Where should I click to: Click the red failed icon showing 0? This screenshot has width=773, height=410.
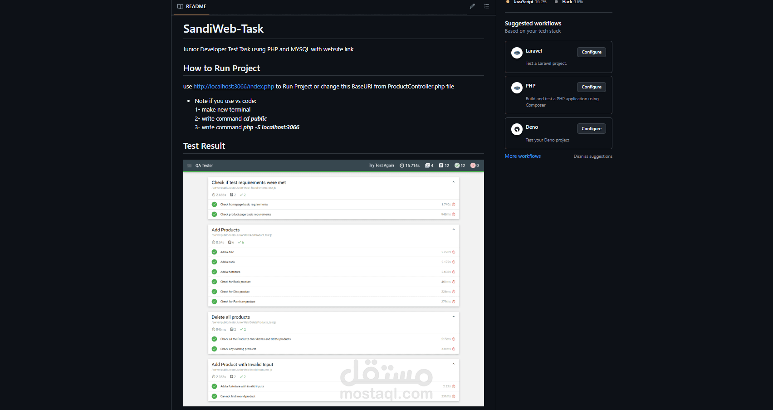click(473, 166)
